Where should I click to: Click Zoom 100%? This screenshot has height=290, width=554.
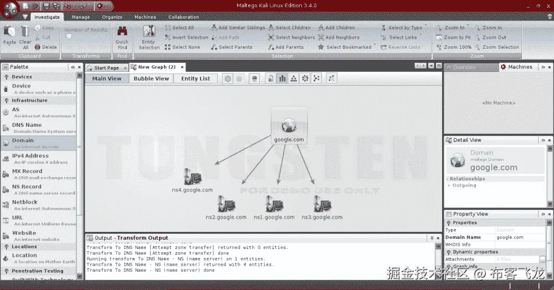point(454,47)
